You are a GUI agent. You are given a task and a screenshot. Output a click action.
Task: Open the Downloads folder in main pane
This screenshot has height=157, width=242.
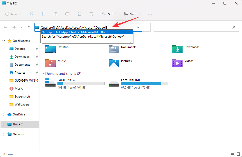click(186, 49)
